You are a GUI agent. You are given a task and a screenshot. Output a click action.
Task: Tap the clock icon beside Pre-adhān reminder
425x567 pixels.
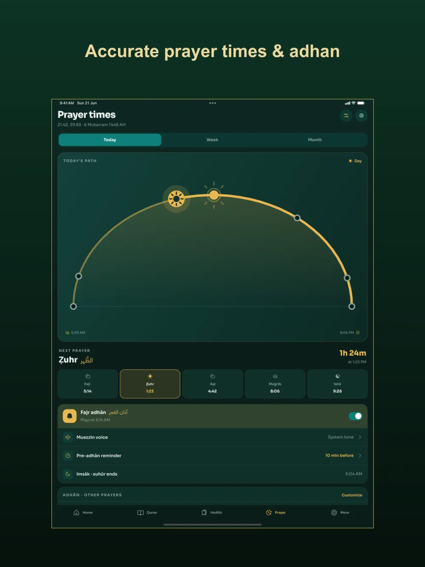click(68, 456)
